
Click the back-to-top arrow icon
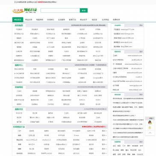coord(150,133)
